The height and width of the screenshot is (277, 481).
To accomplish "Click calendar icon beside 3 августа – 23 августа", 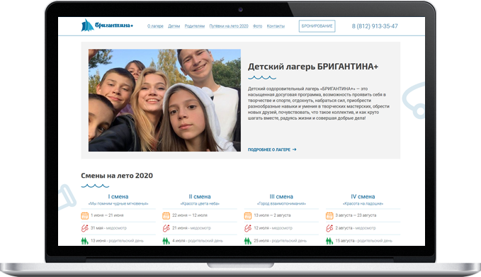I will click(x=329, y=215).
